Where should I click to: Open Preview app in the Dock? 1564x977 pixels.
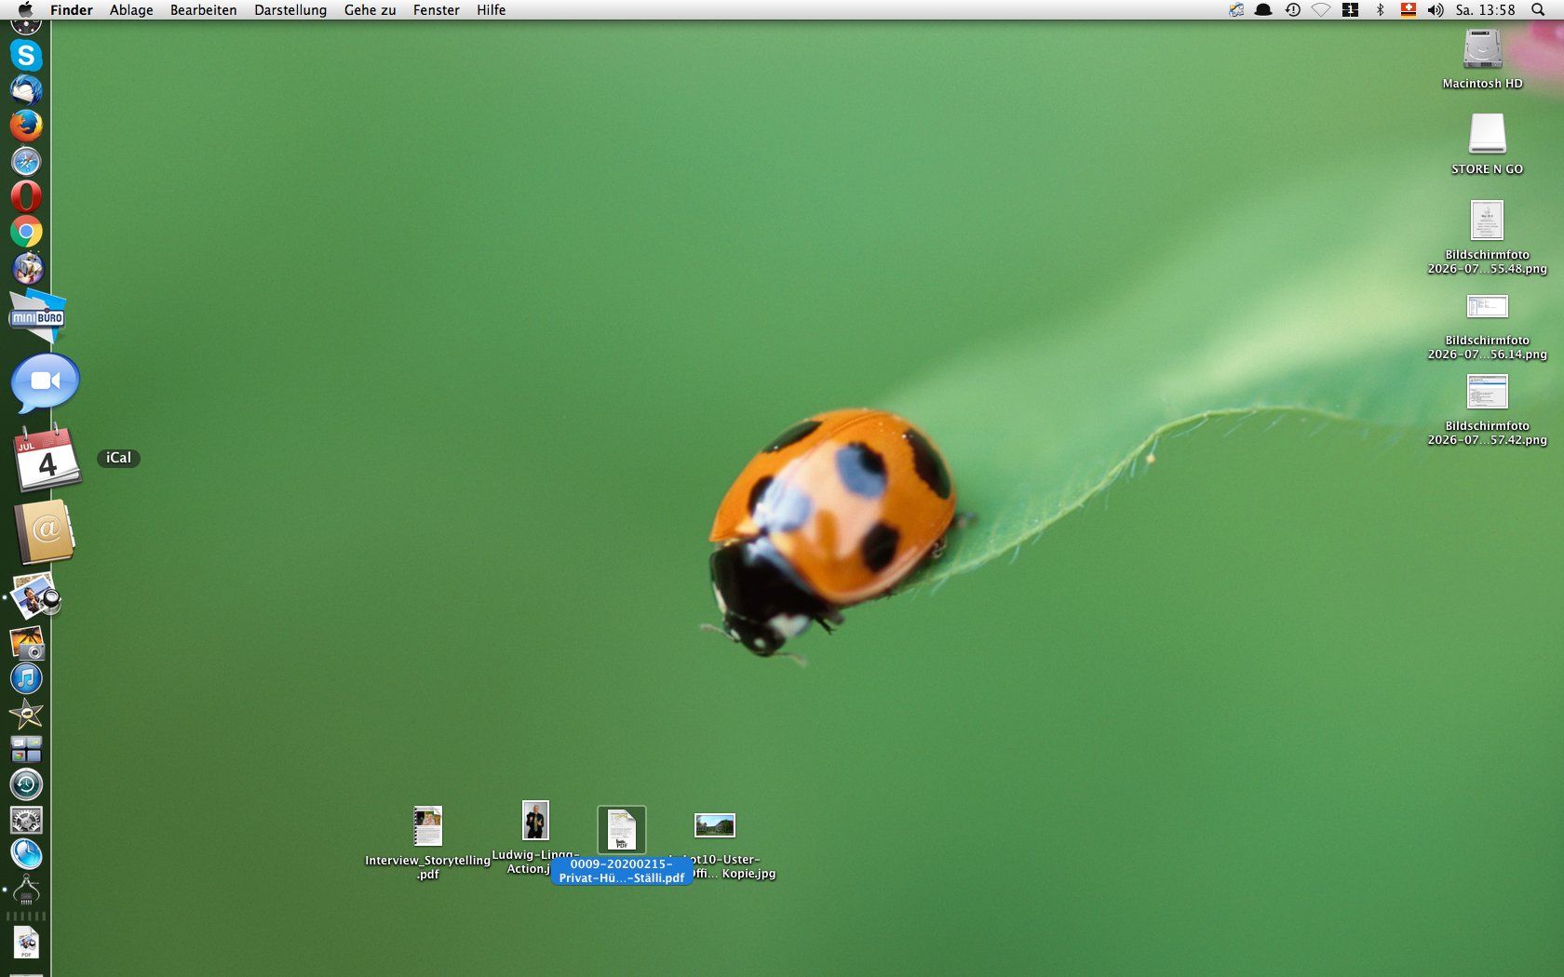pyautogui.click(x=35, y=596)
